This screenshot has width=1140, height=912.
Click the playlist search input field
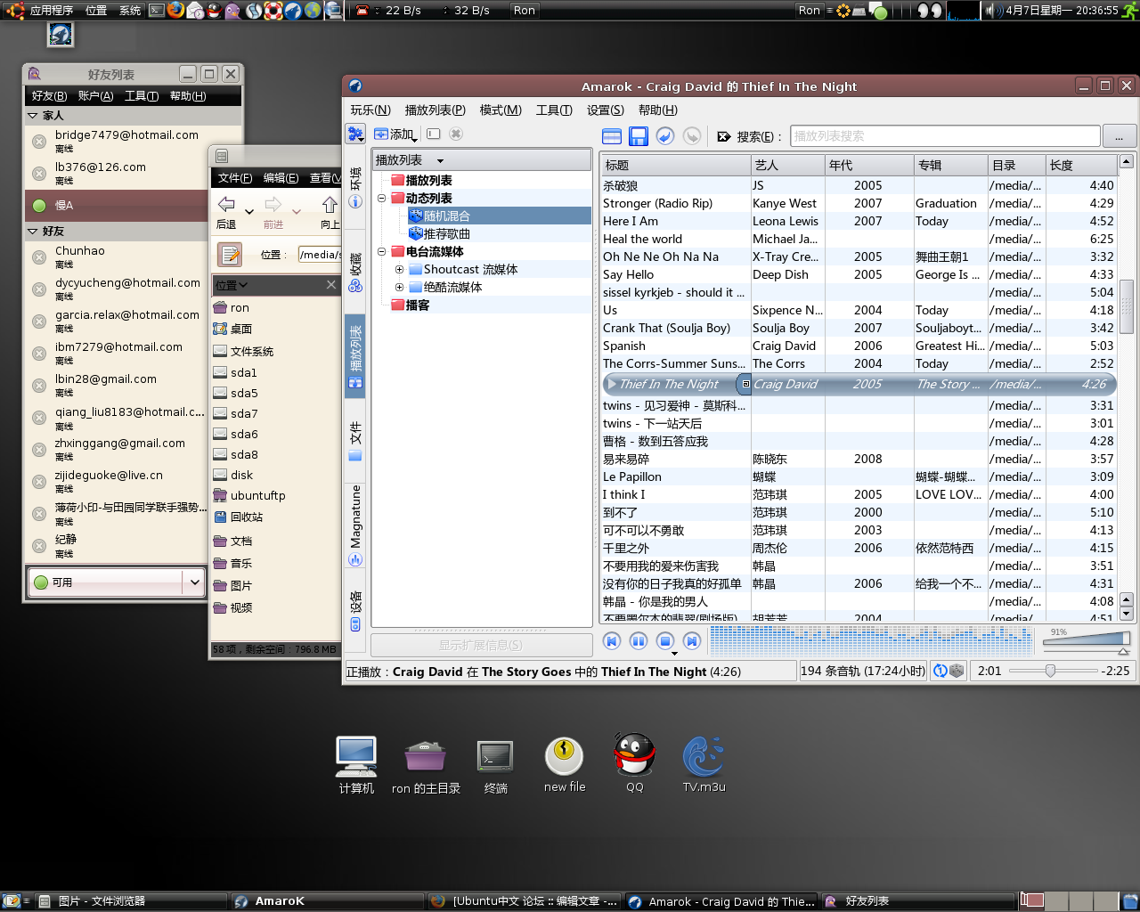click(x=945, y=136)
